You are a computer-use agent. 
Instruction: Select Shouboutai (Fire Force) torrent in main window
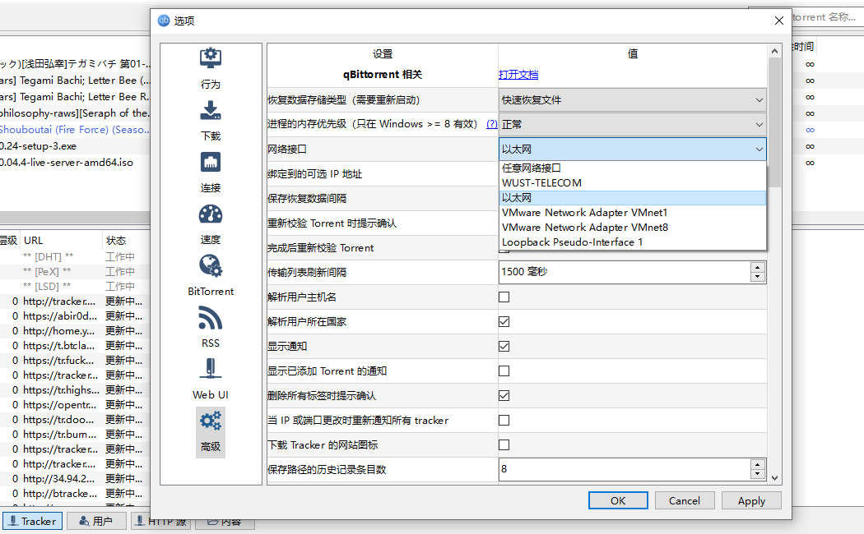(x=75, y=130)
